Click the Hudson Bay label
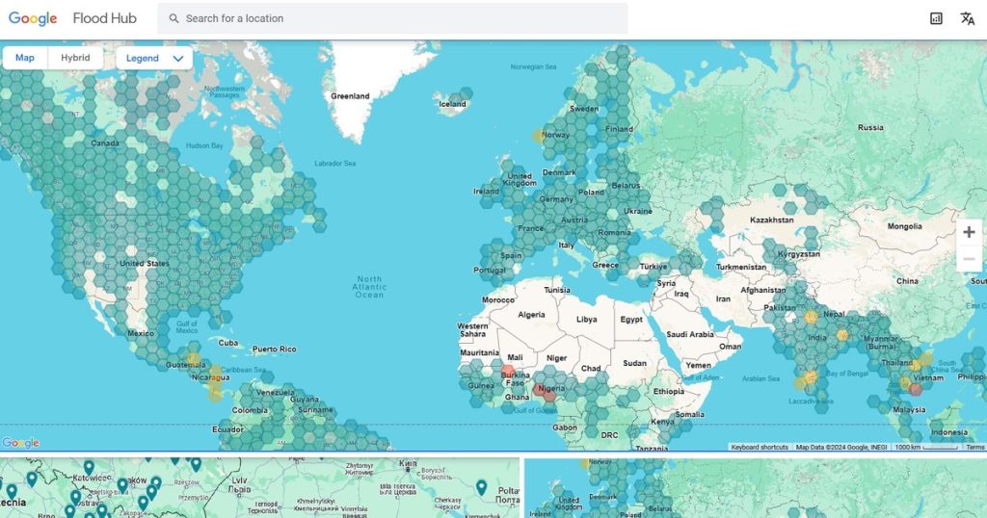The width and height of the screenshot is (987, 518). [204, 145]
